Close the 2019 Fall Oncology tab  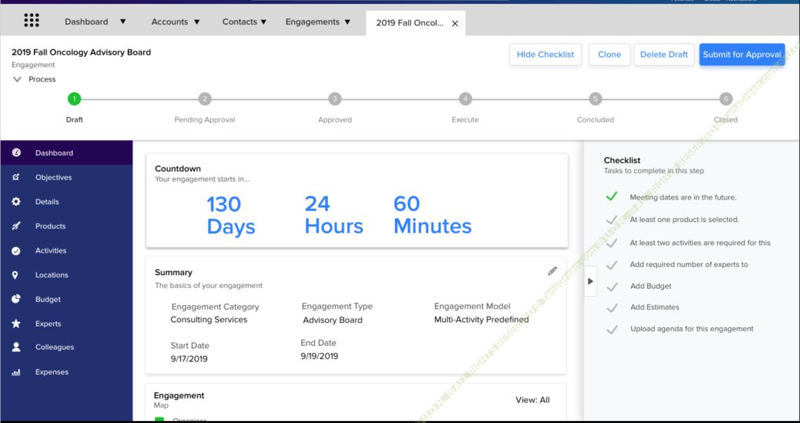coord(455,23)
